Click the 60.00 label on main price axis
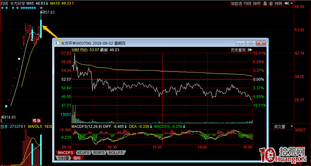 (299, 7)
